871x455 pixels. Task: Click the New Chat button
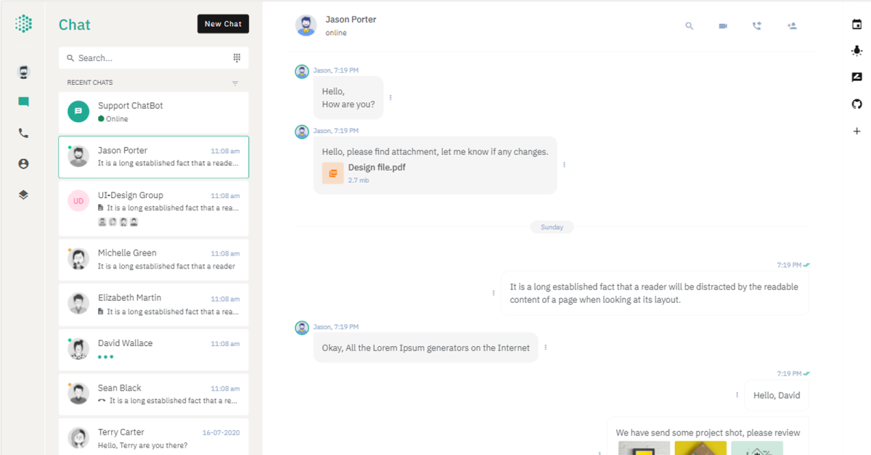[223, 23]
